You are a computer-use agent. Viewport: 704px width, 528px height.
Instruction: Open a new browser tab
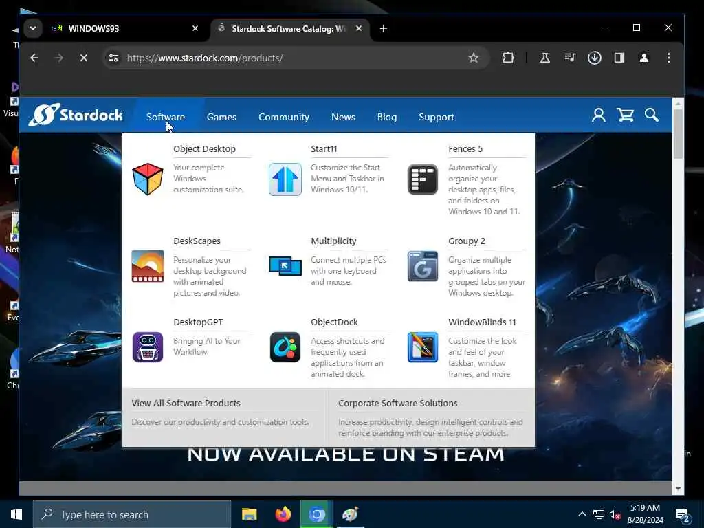pyautogui.click(x=384, y=28)
